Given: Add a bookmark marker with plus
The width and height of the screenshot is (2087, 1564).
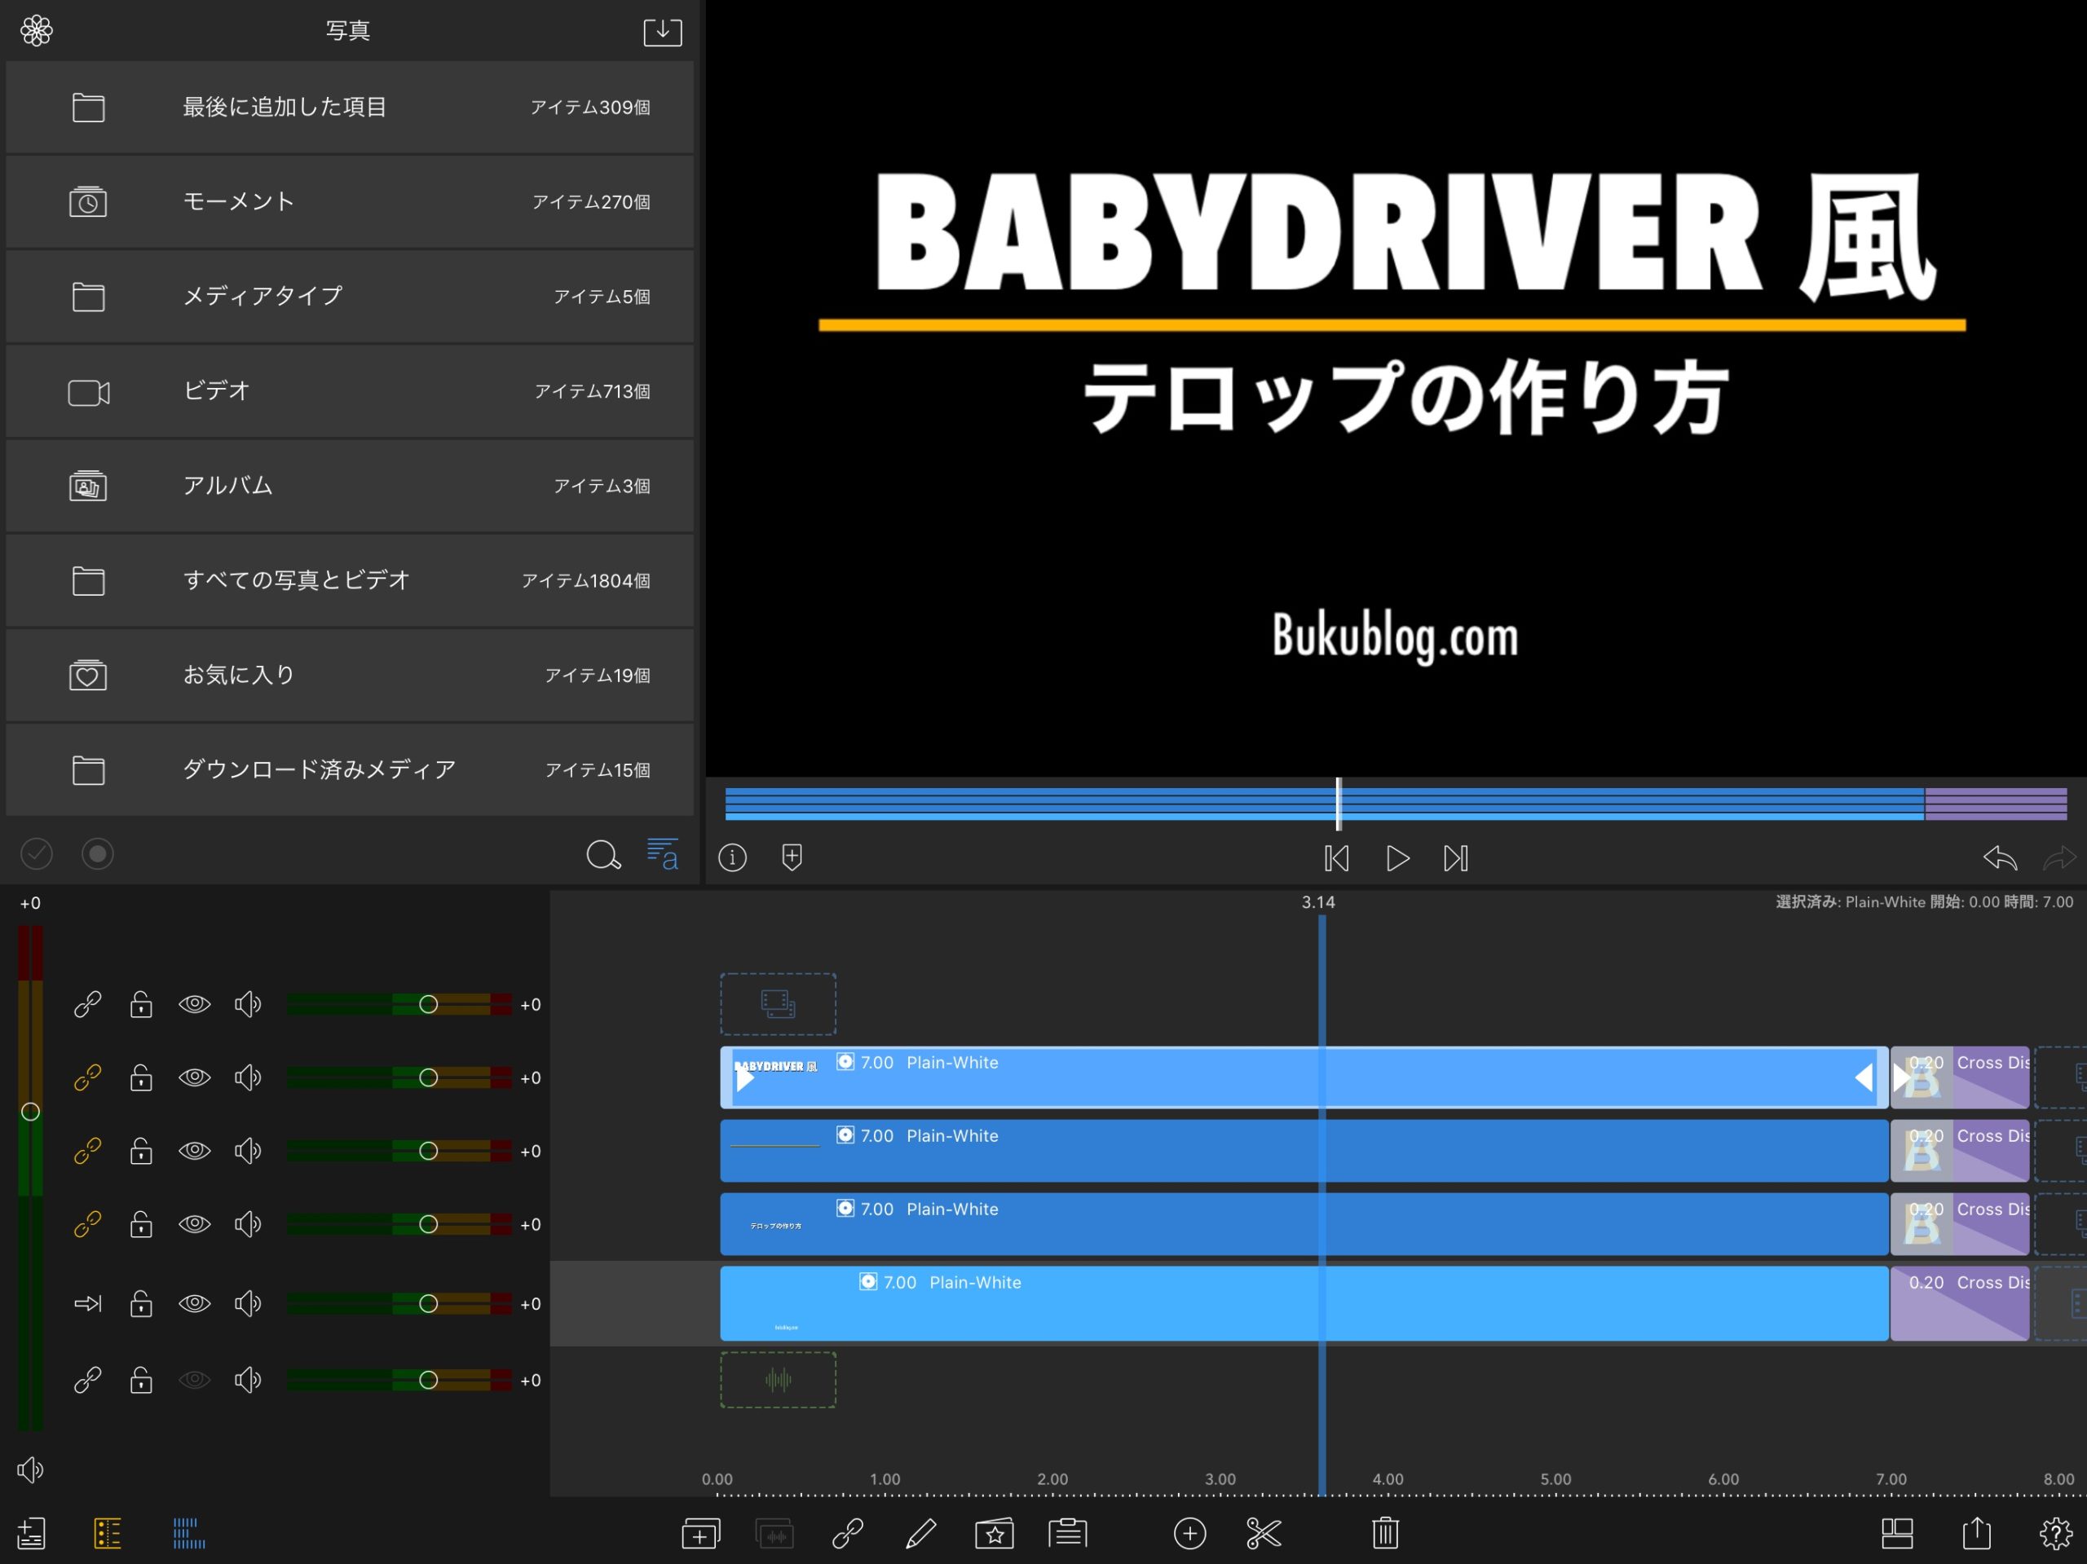Looking at the screenshot, I should pos(792,857).
